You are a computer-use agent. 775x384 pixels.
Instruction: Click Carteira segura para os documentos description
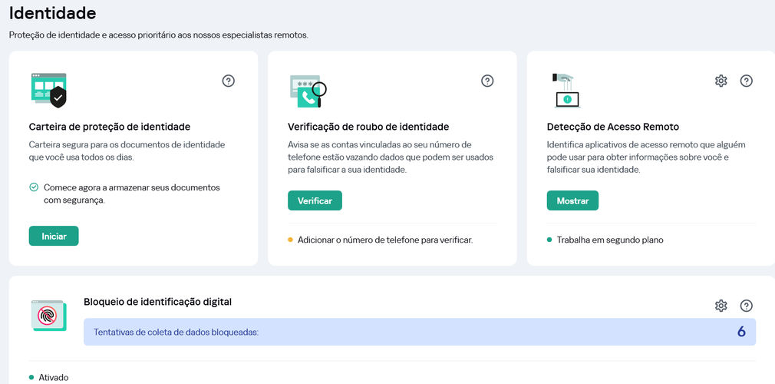(x=127, y=151)
